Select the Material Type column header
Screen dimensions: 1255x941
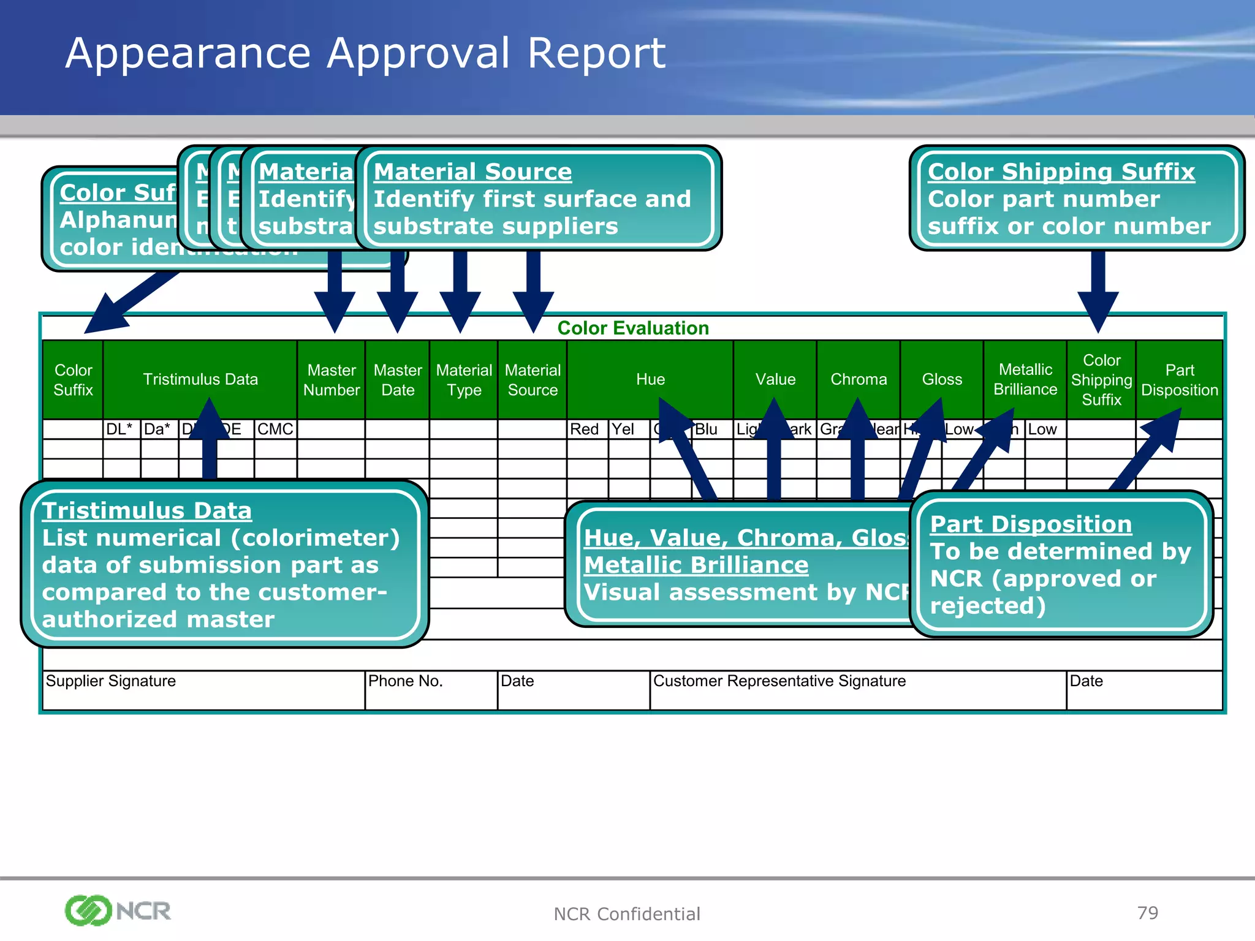click(x=464, y=380)
